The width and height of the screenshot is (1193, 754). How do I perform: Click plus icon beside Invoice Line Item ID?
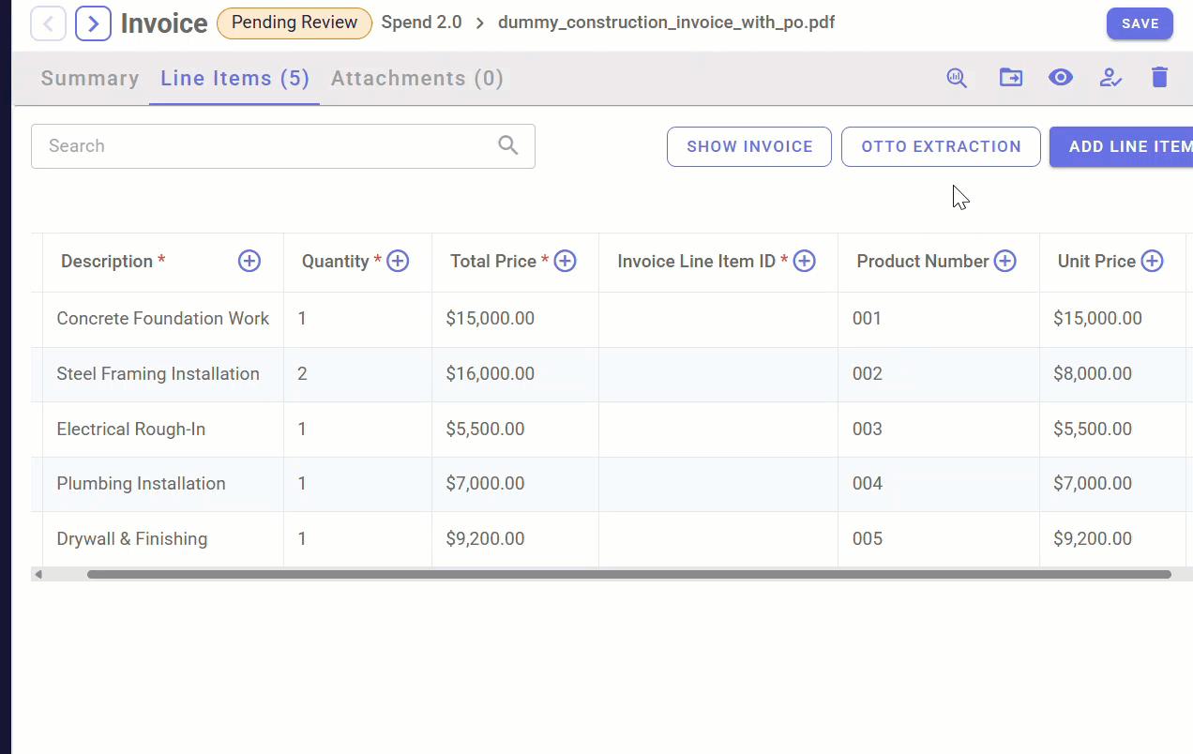click(x=804, y=262)
